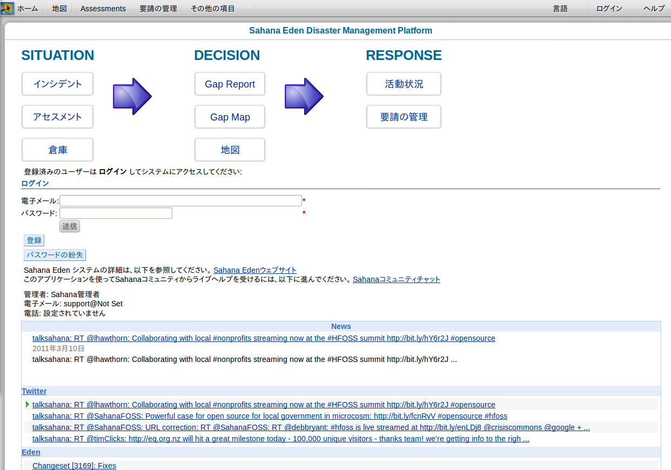The width and height of the screenshot is (671, 470).
Task: Click the 電話: 設定されていません text
Action: click(65, 313)
